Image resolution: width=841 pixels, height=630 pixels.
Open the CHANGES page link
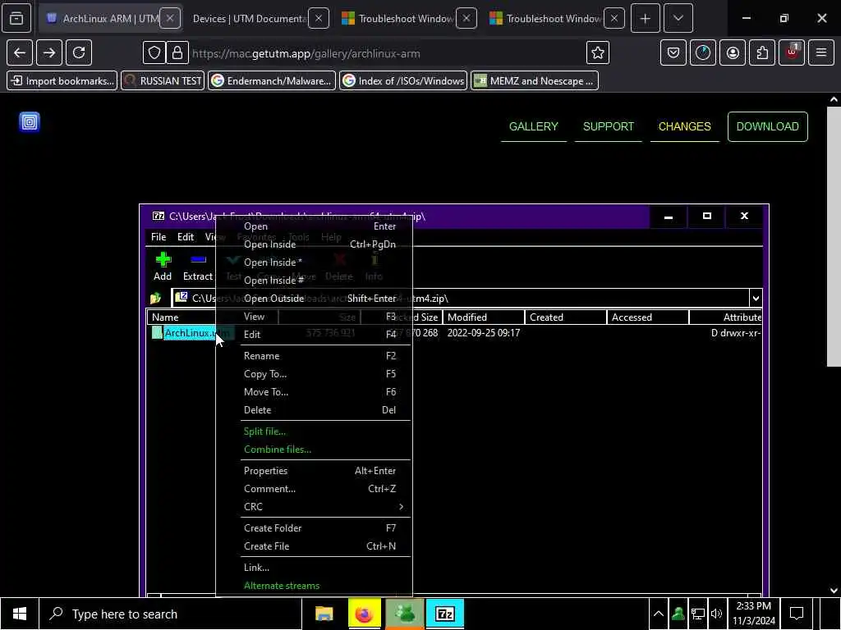click(x=684, y=126)
